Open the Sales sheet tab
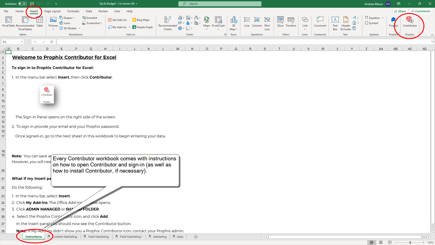 [178, 237]
